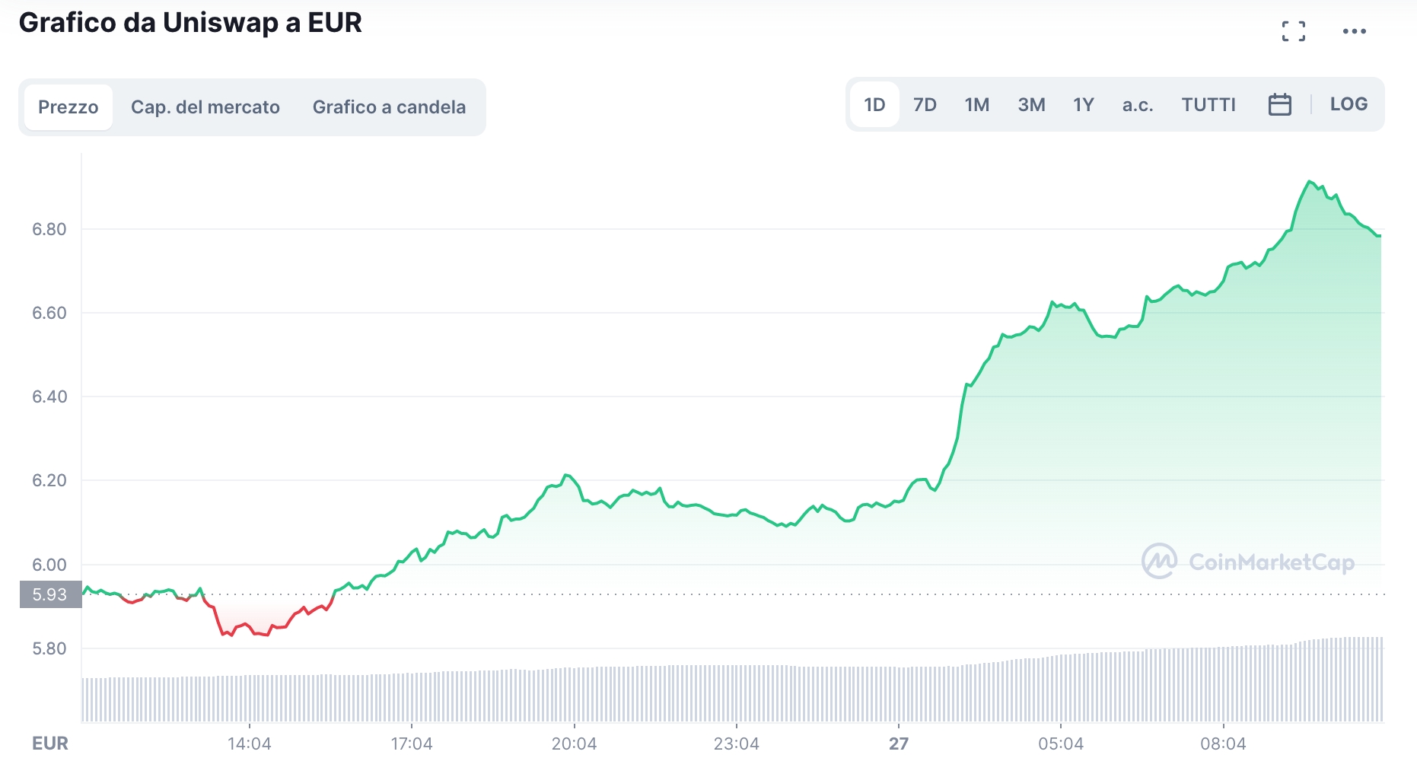The width and height of the screenshot is (1417, 758).
Task: Click the 08:04 time axis label
Action: point(1223,744)
